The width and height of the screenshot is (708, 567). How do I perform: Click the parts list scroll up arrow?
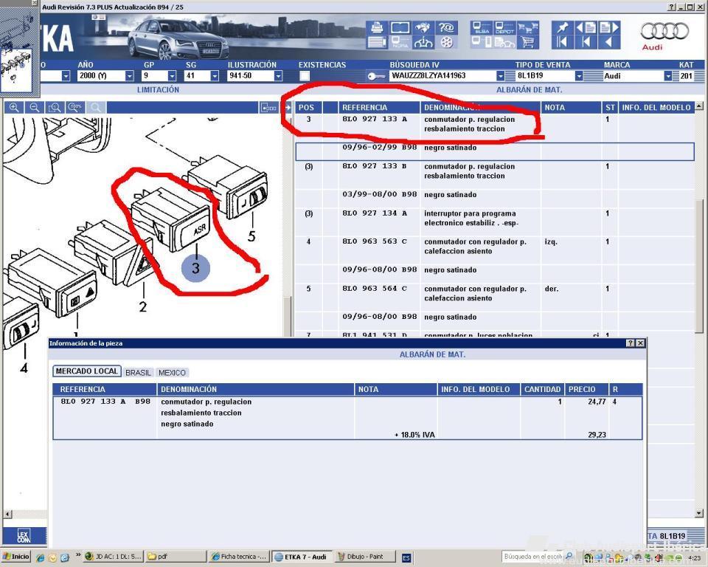699,106
